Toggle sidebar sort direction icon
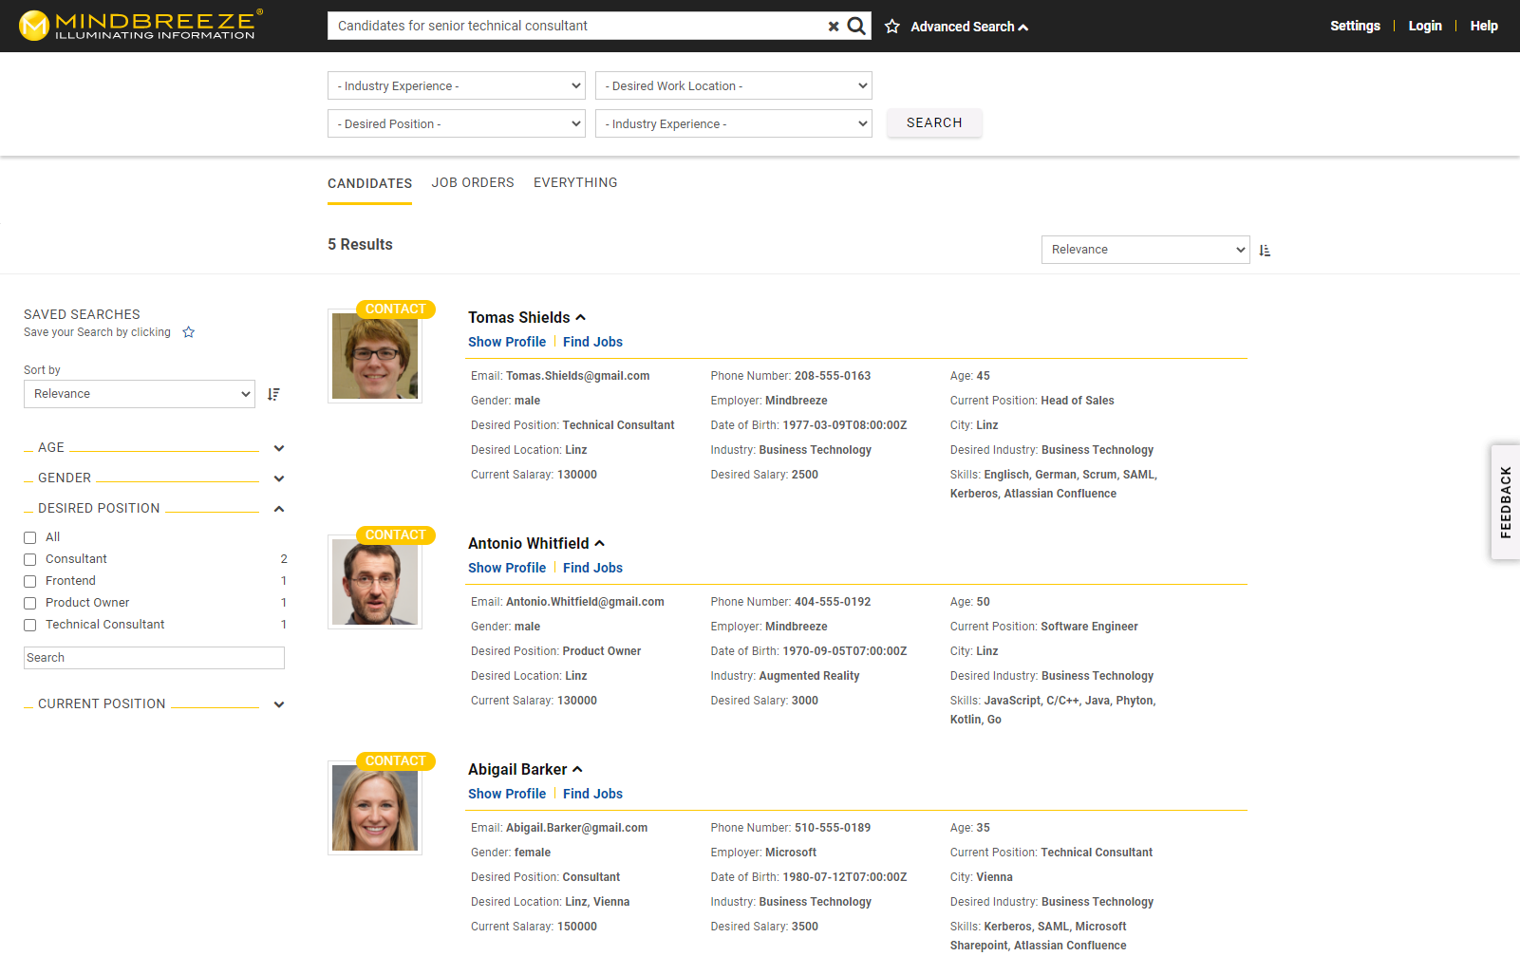Screen dimensions: 1520x975 pyautogui.click(x=273, y=394)
